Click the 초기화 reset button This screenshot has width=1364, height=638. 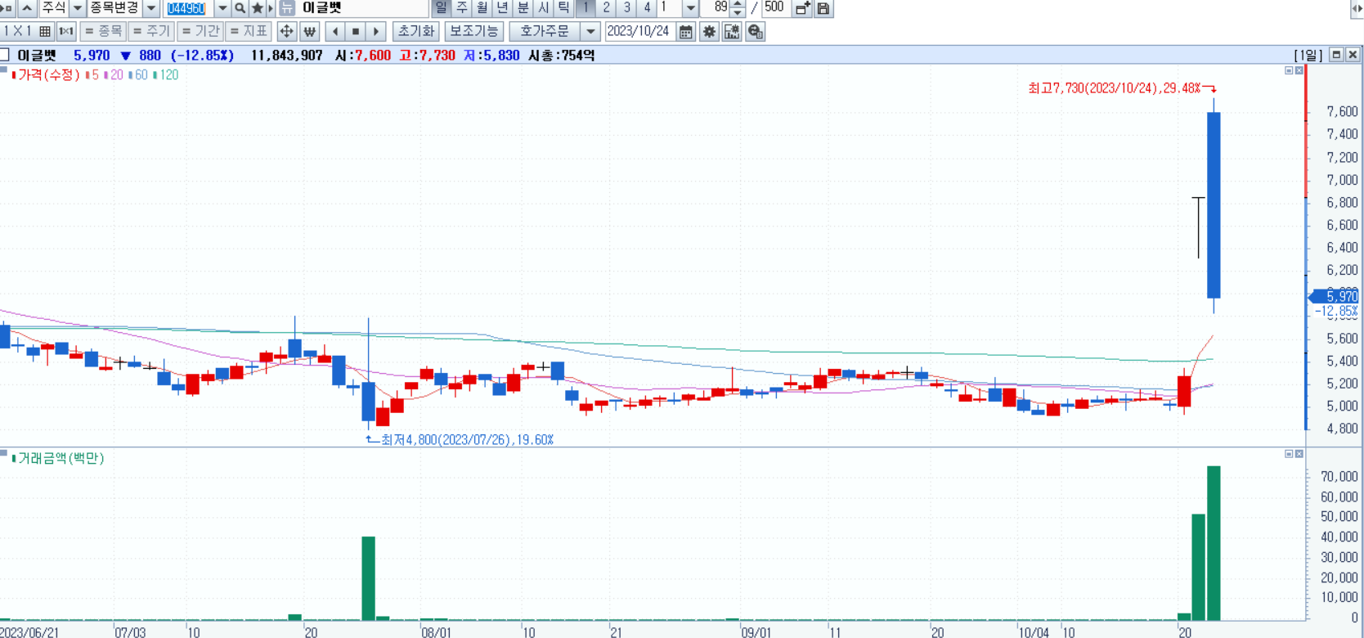click(x=416, y=31)
